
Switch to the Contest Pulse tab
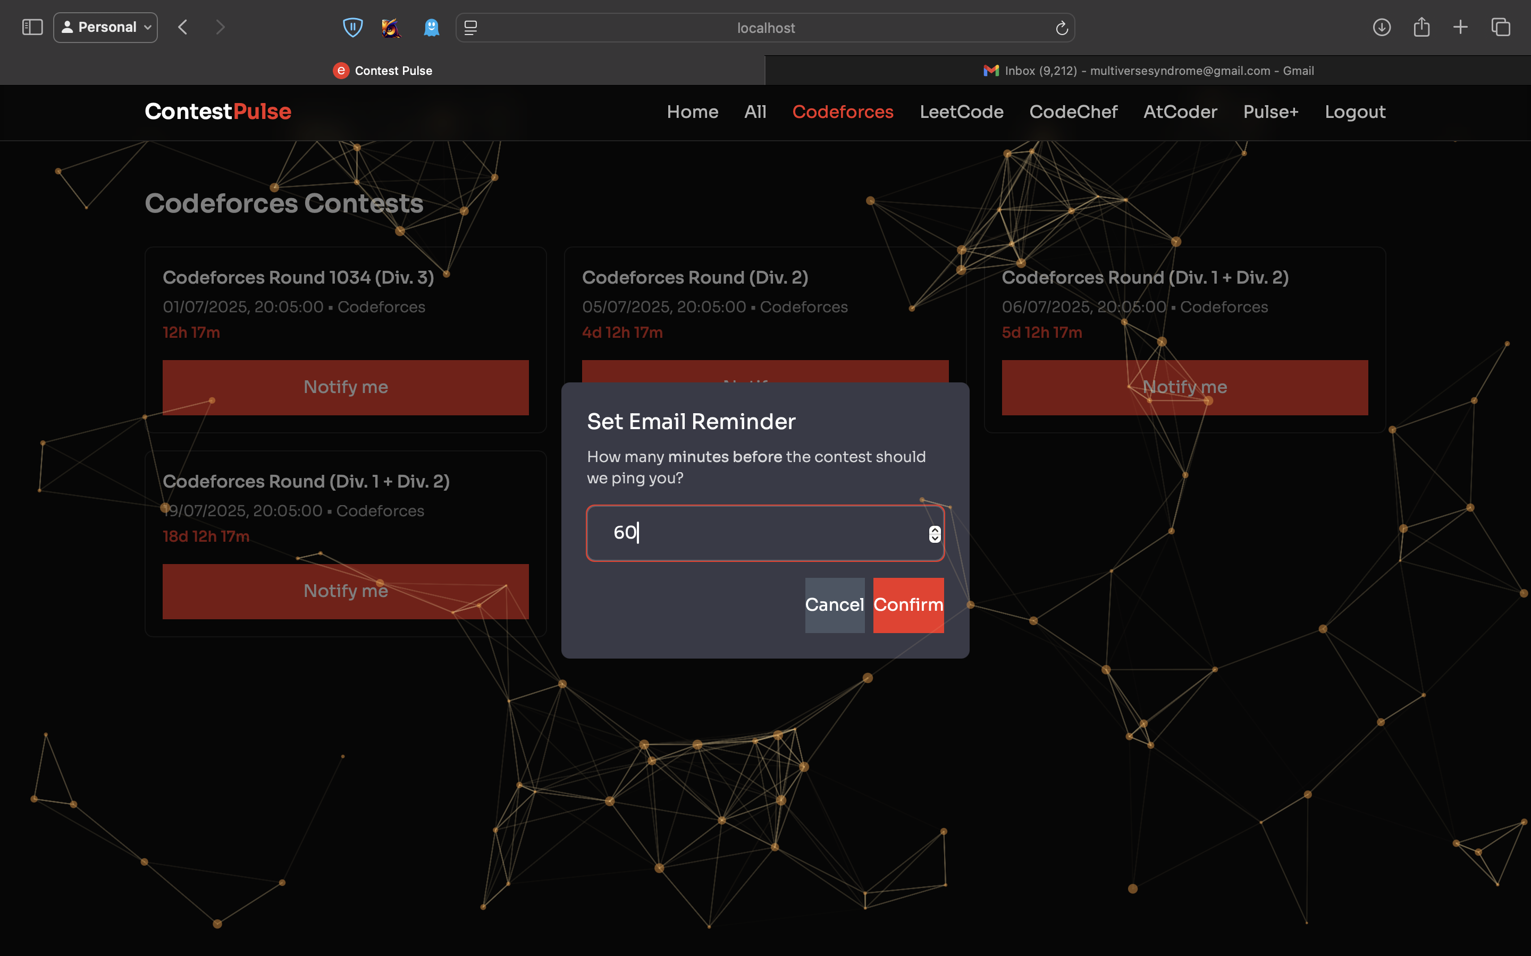coord(382,70)
